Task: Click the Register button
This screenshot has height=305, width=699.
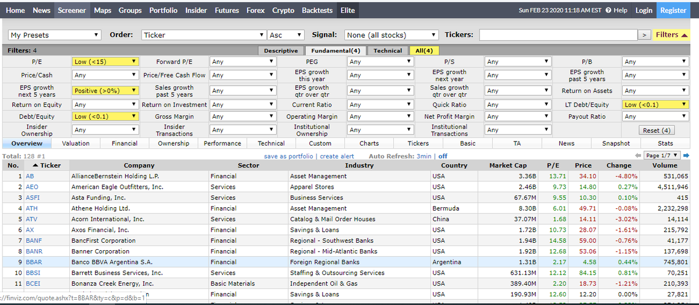Action: point(673,10)
